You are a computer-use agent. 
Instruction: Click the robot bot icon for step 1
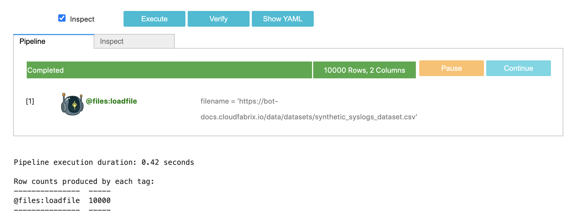coord(72,104)
